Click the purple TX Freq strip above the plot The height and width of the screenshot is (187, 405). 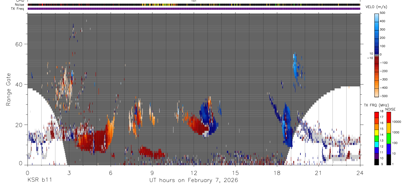coord(194,9)
